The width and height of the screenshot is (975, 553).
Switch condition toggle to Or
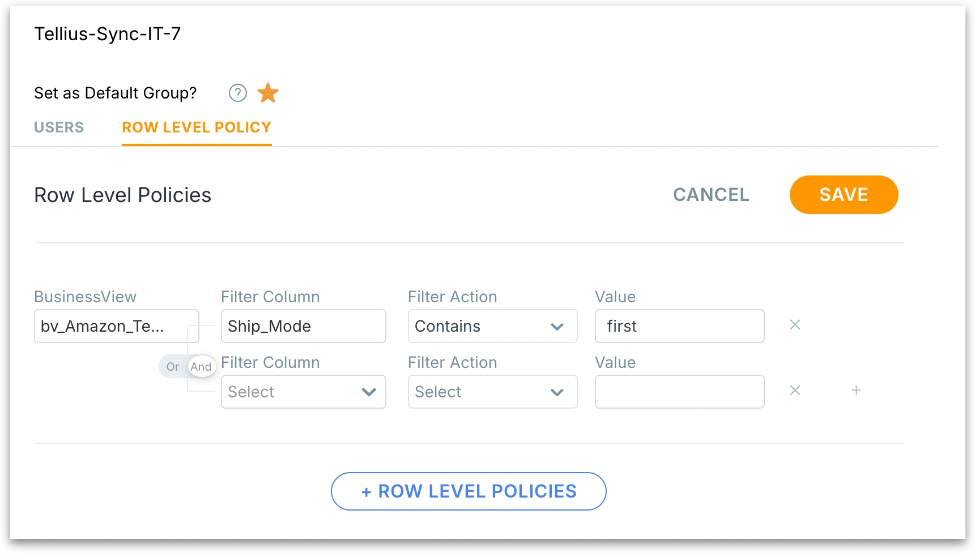172,367
